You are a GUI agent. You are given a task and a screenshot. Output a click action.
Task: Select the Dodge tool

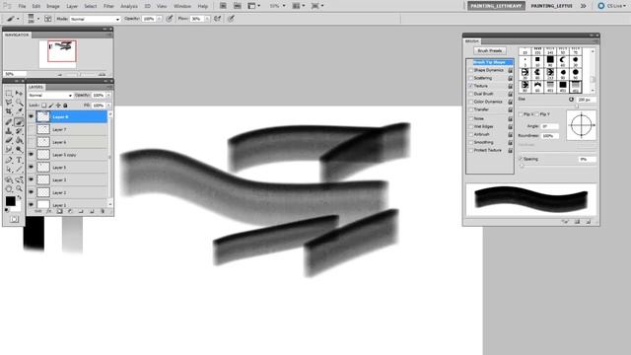point(19,149)
